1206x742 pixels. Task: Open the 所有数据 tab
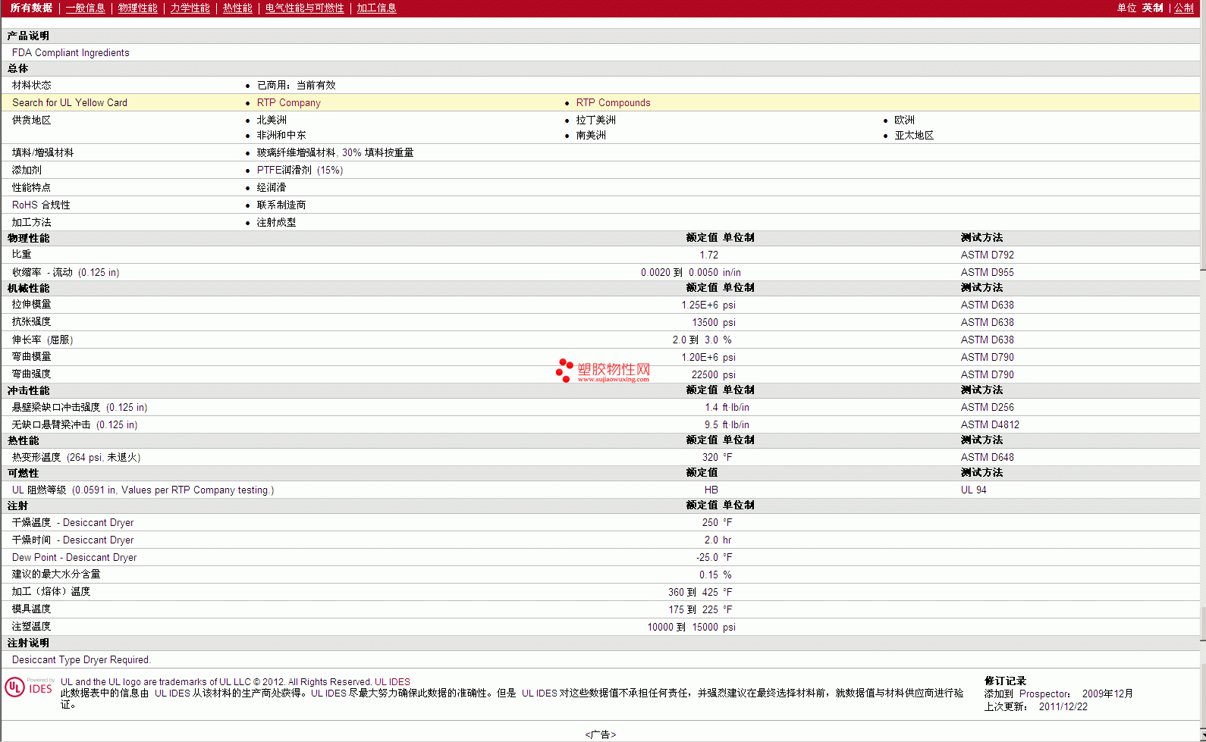click(31, 8)
